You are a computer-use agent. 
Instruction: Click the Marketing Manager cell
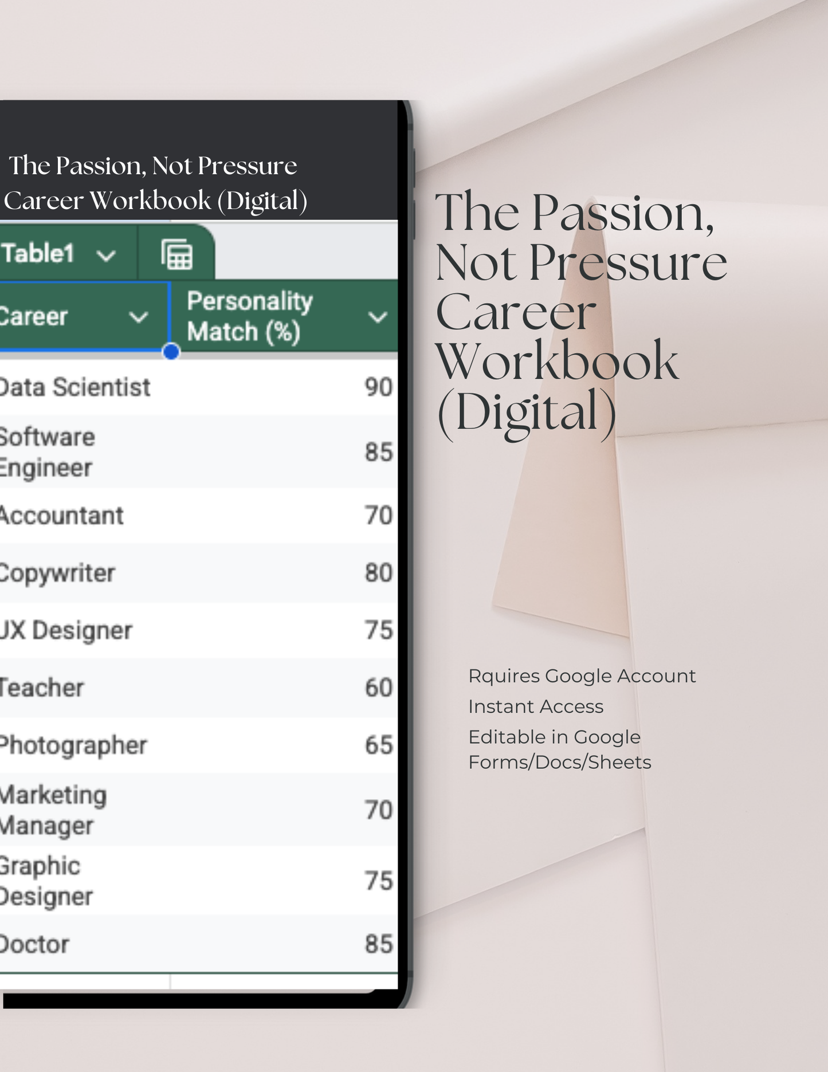[x=53, y=810]
